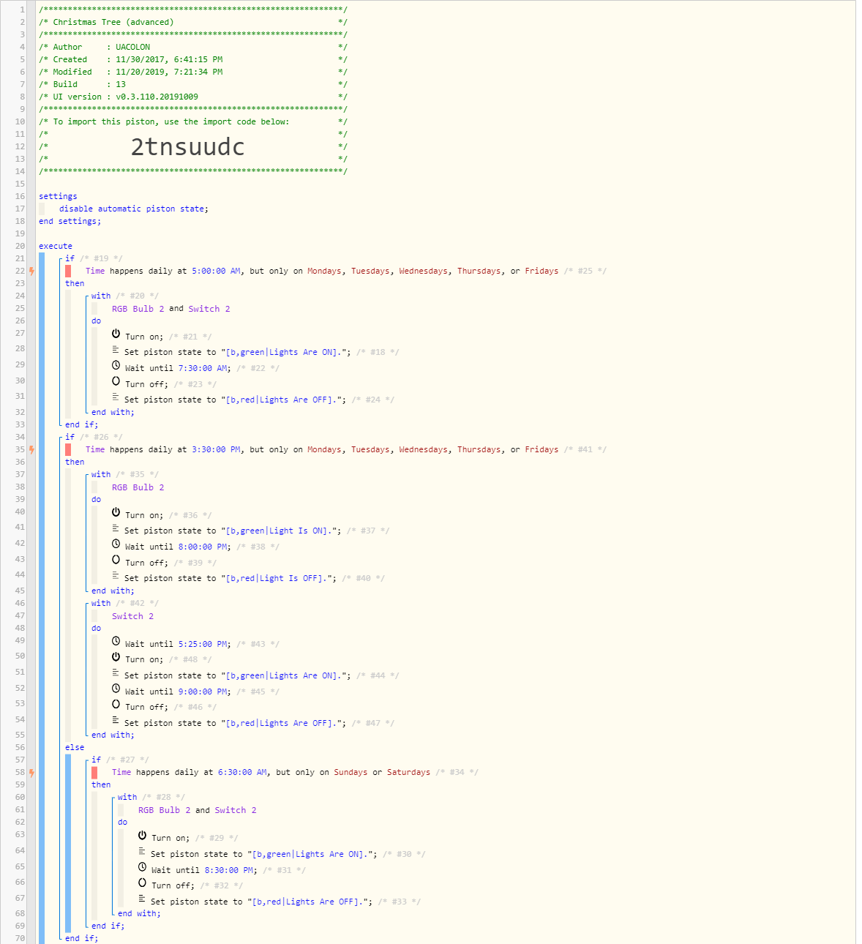862x944 pixels.
Task: Click the power-off icon beside Turn off #23
Action: coord(116,381)
